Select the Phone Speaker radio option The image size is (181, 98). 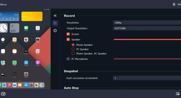[x=73, y=45]
